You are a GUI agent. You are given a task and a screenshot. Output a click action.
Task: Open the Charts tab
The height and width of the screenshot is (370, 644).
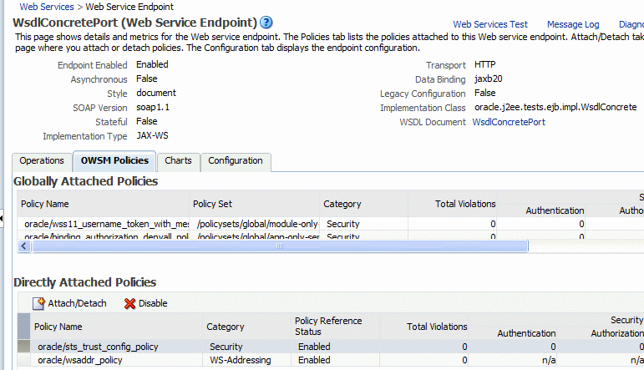point(178,160)
